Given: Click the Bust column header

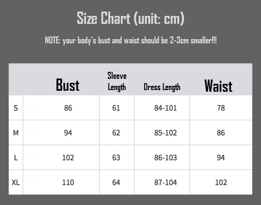Looking at the screenshot, I should pyautogui.click(x=68, y=85).
